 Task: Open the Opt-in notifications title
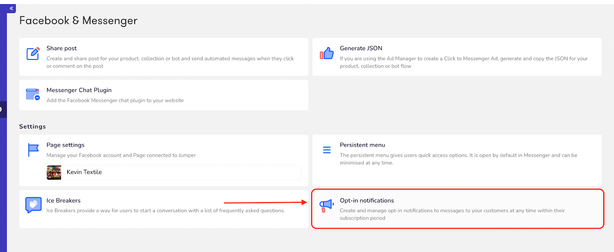pos(367,200)
